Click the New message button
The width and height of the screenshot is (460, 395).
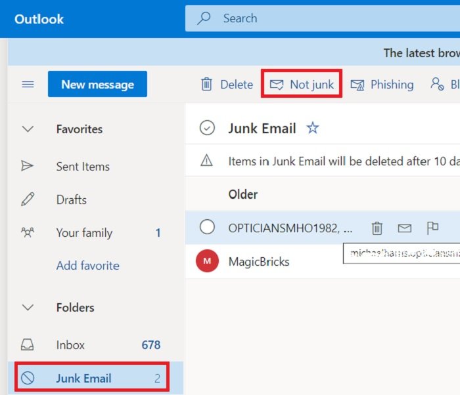97,84
